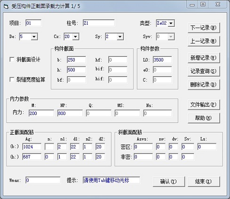Image resolution: width=230 pixels, height=199 pixels.
Task: Click the 上一记录 button
Action: (204, 41)
